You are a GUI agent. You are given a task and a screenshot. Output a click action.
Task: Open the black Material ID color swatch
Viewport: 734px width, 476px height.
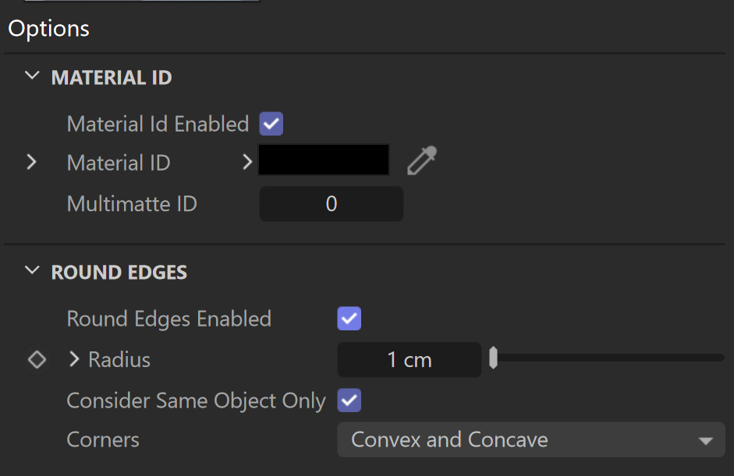(324, 160)
